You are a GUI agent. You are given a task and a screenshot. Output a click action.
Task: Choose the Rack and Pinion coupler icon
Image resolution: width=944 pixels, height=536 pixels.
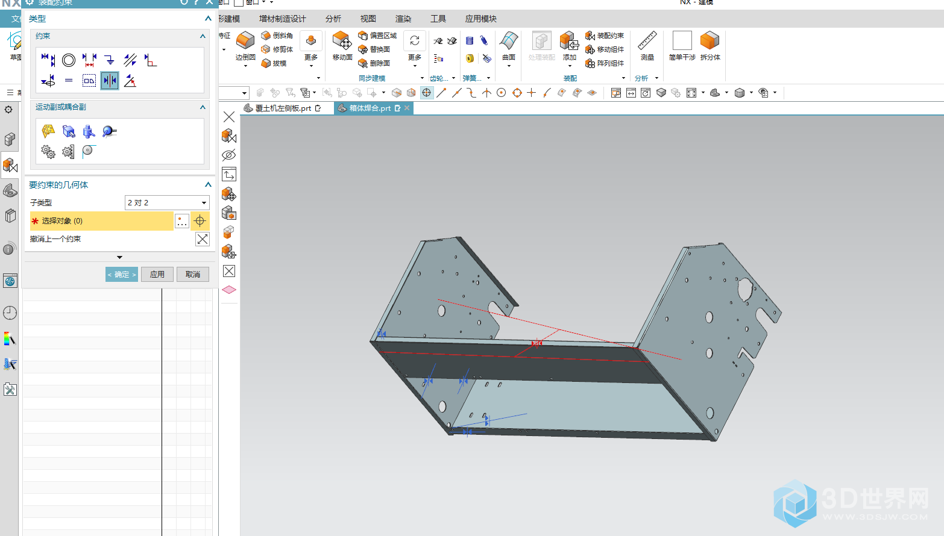point(69,152)
